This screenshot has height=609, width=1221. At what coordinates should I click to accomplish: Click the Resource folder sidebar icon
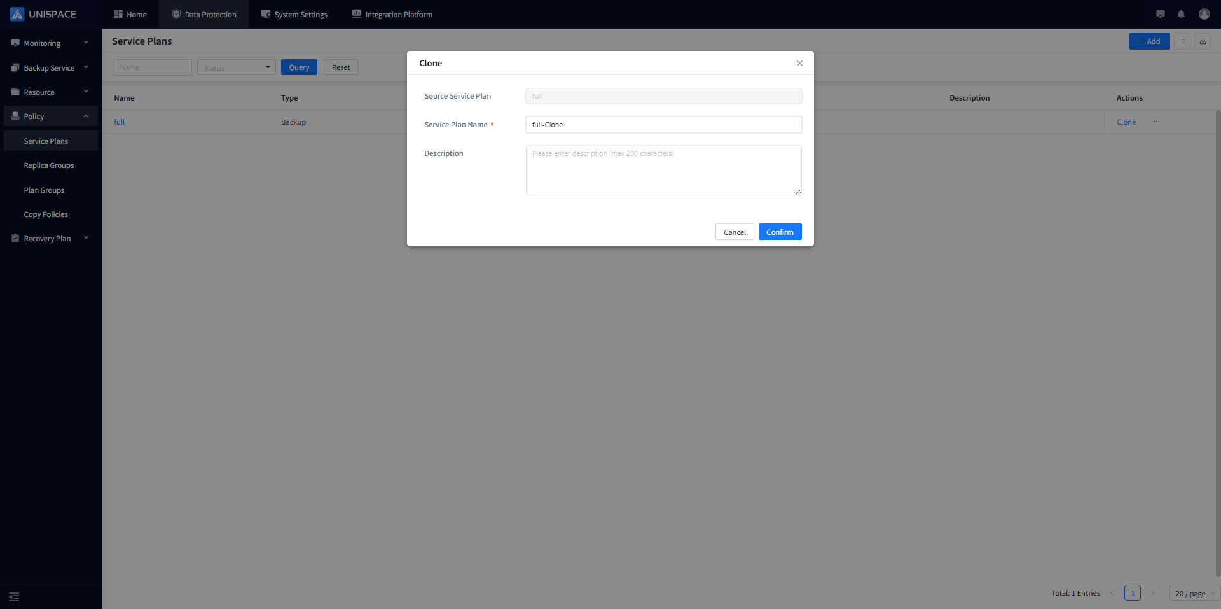15,92
